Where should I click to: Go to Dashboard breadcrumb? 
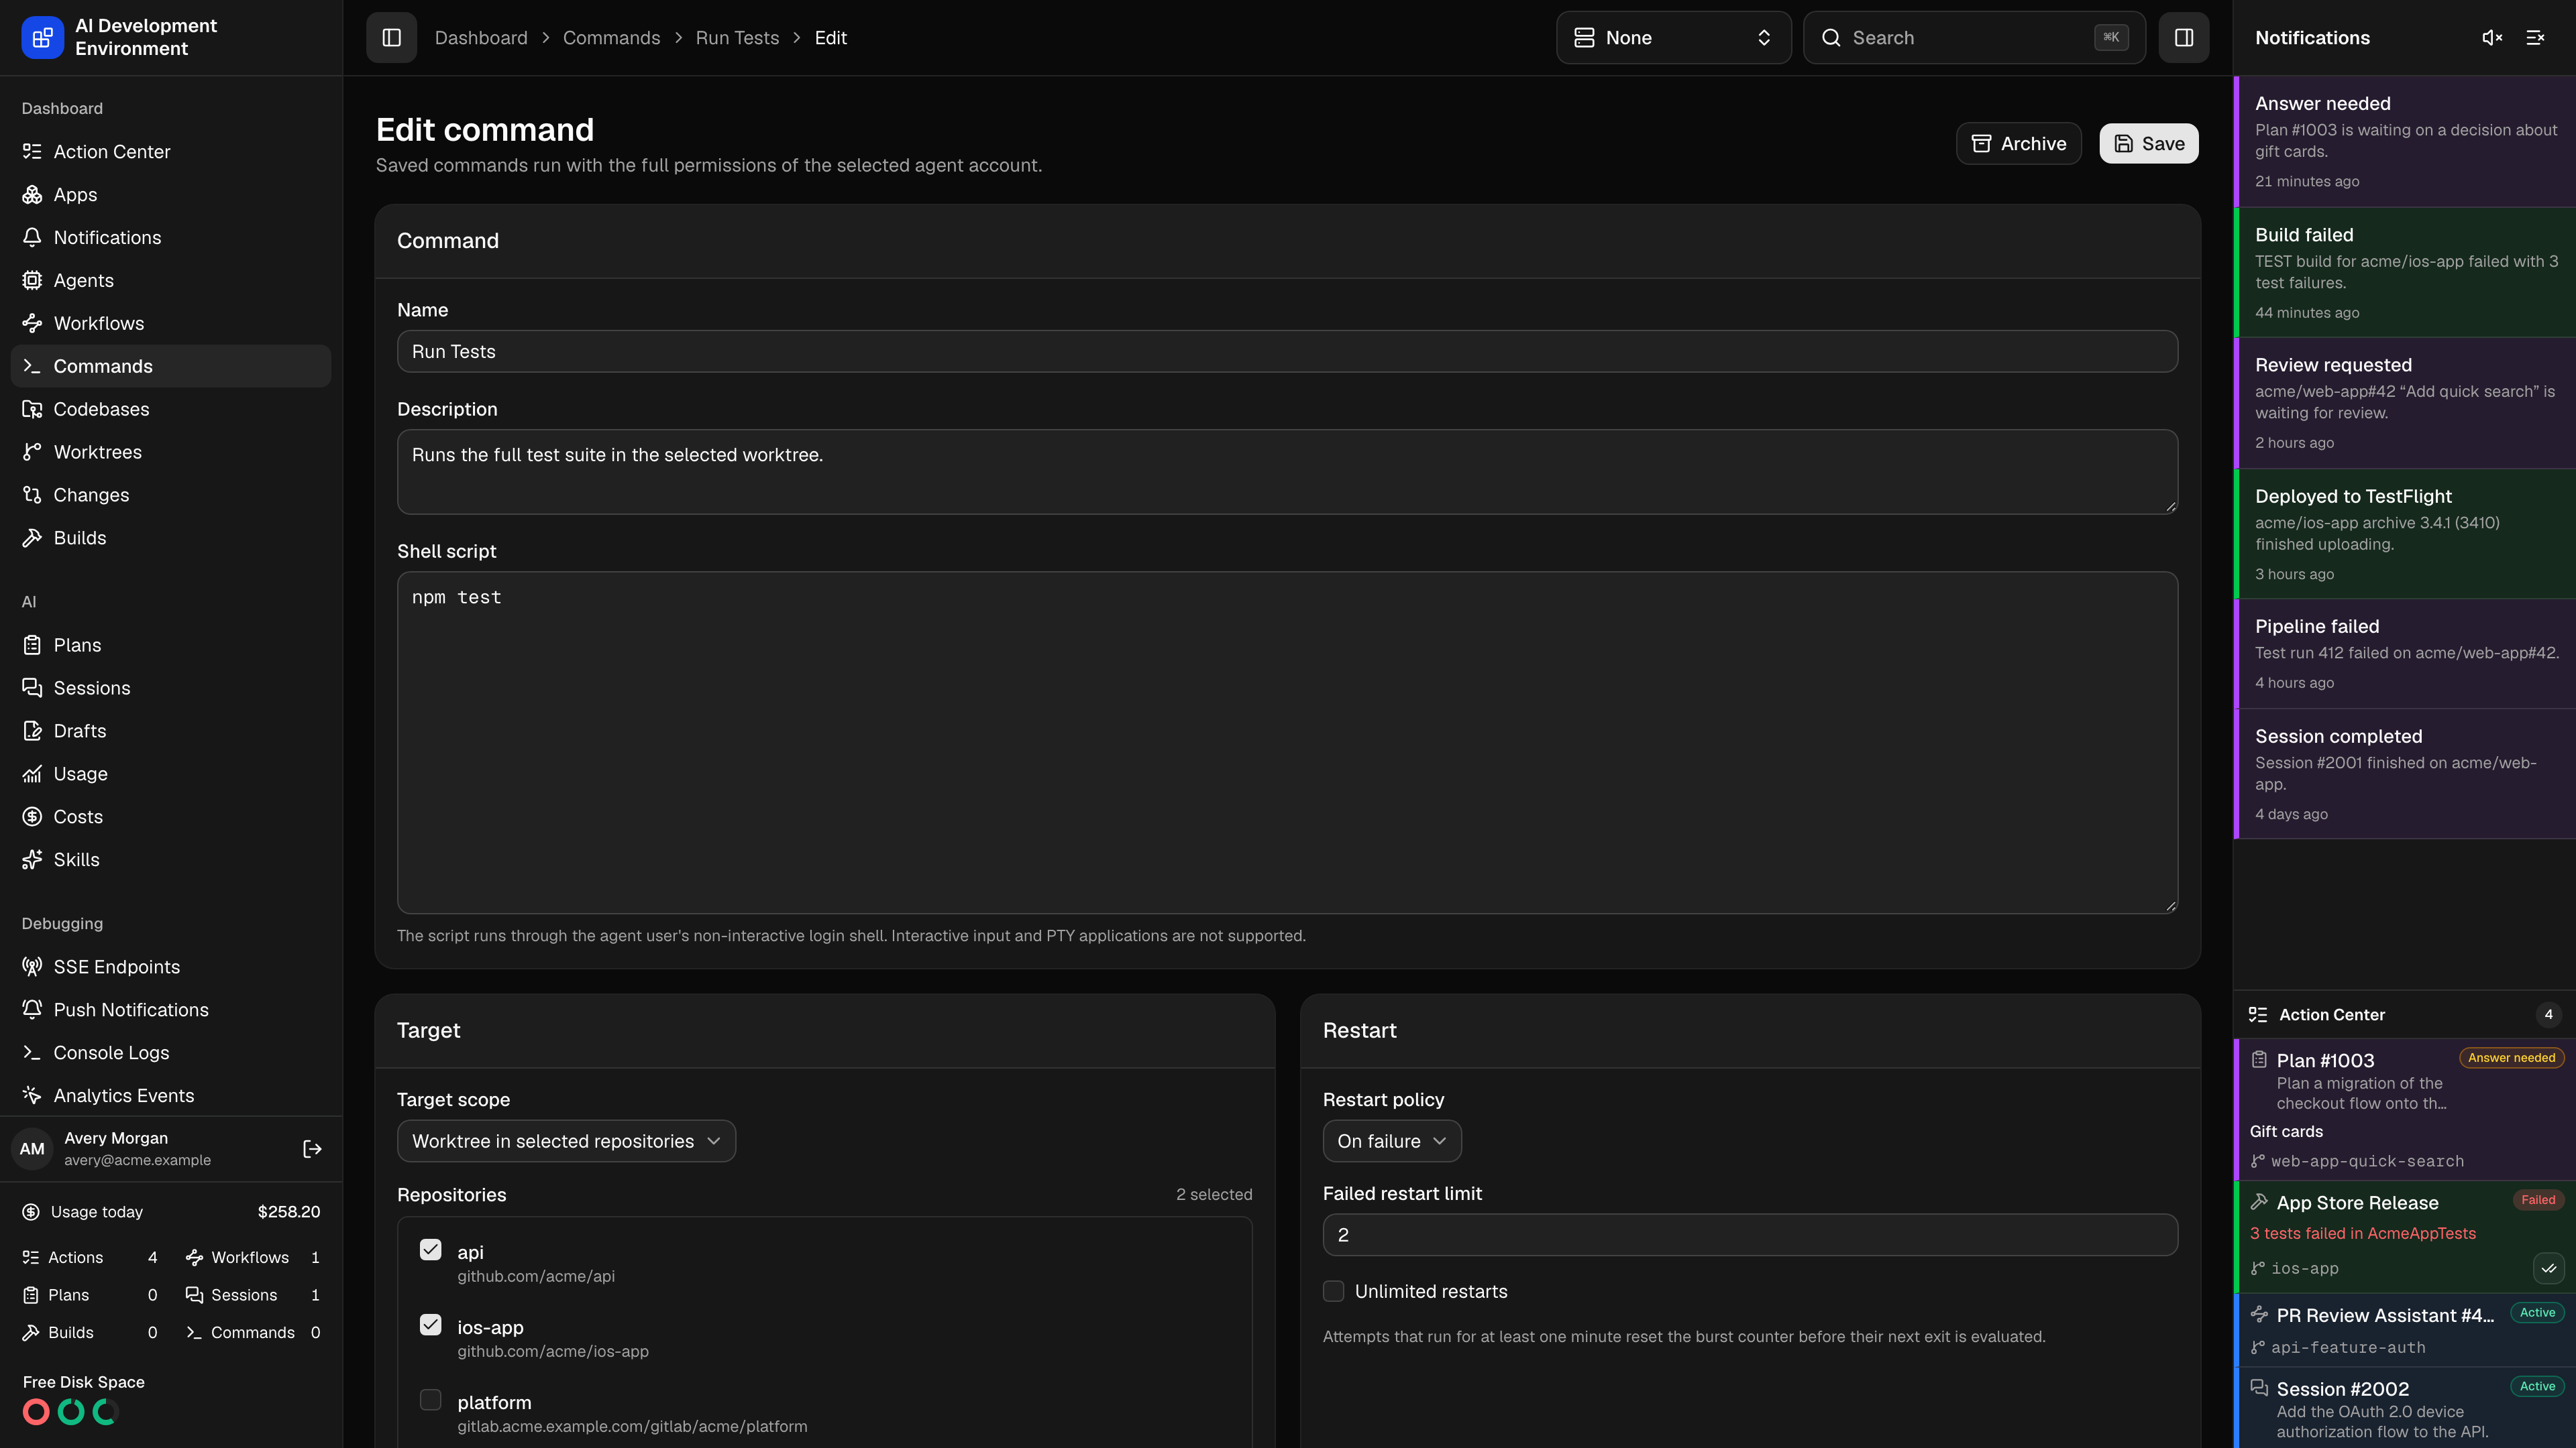click(480, 38)
